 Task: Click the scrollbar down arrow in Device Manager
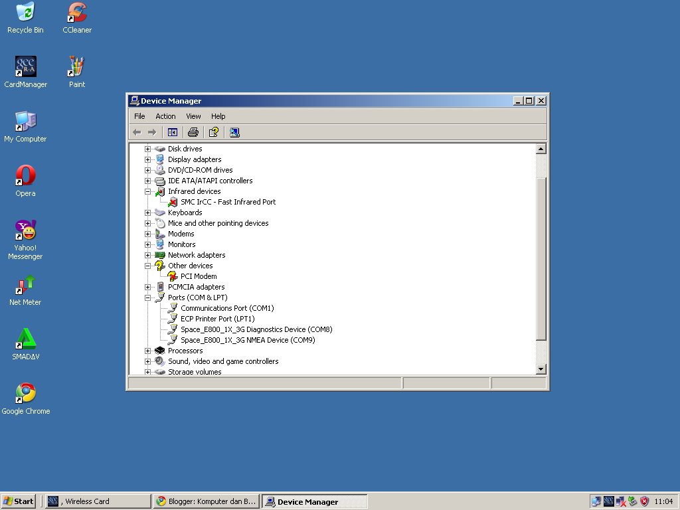pos(541,369)
